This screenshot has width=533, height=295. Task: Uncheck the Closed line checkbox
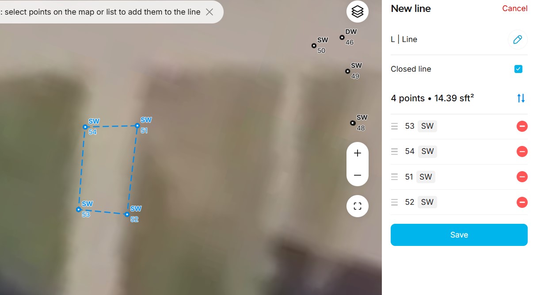pyautogui.click(x=518, y=69)
